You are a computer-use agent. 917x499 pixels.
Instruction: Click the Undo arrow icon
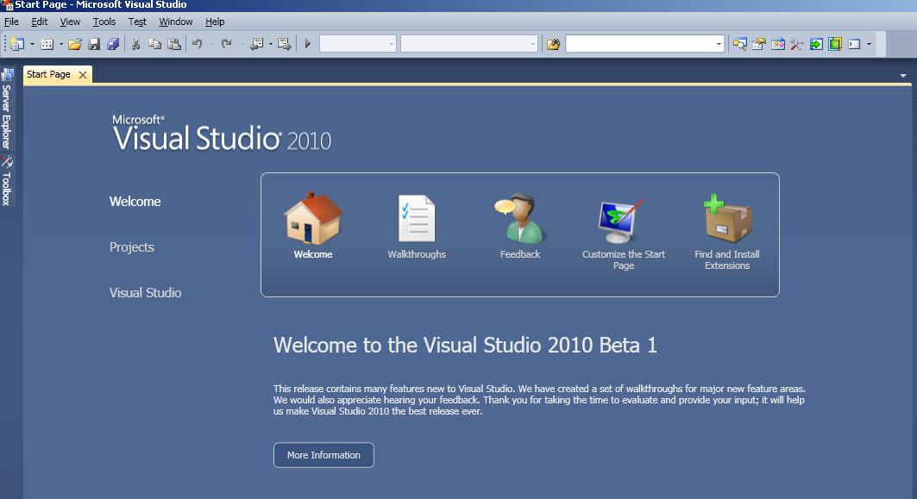click(x=198, y=44)
